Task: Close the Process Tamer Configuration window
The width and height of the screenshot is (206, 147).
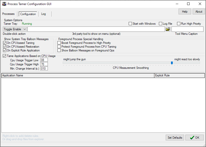Action: tap(200, 4)
